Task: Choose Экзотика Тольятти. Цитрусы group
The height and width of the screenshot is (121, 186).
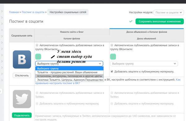Action: click(x=69, y=80)
